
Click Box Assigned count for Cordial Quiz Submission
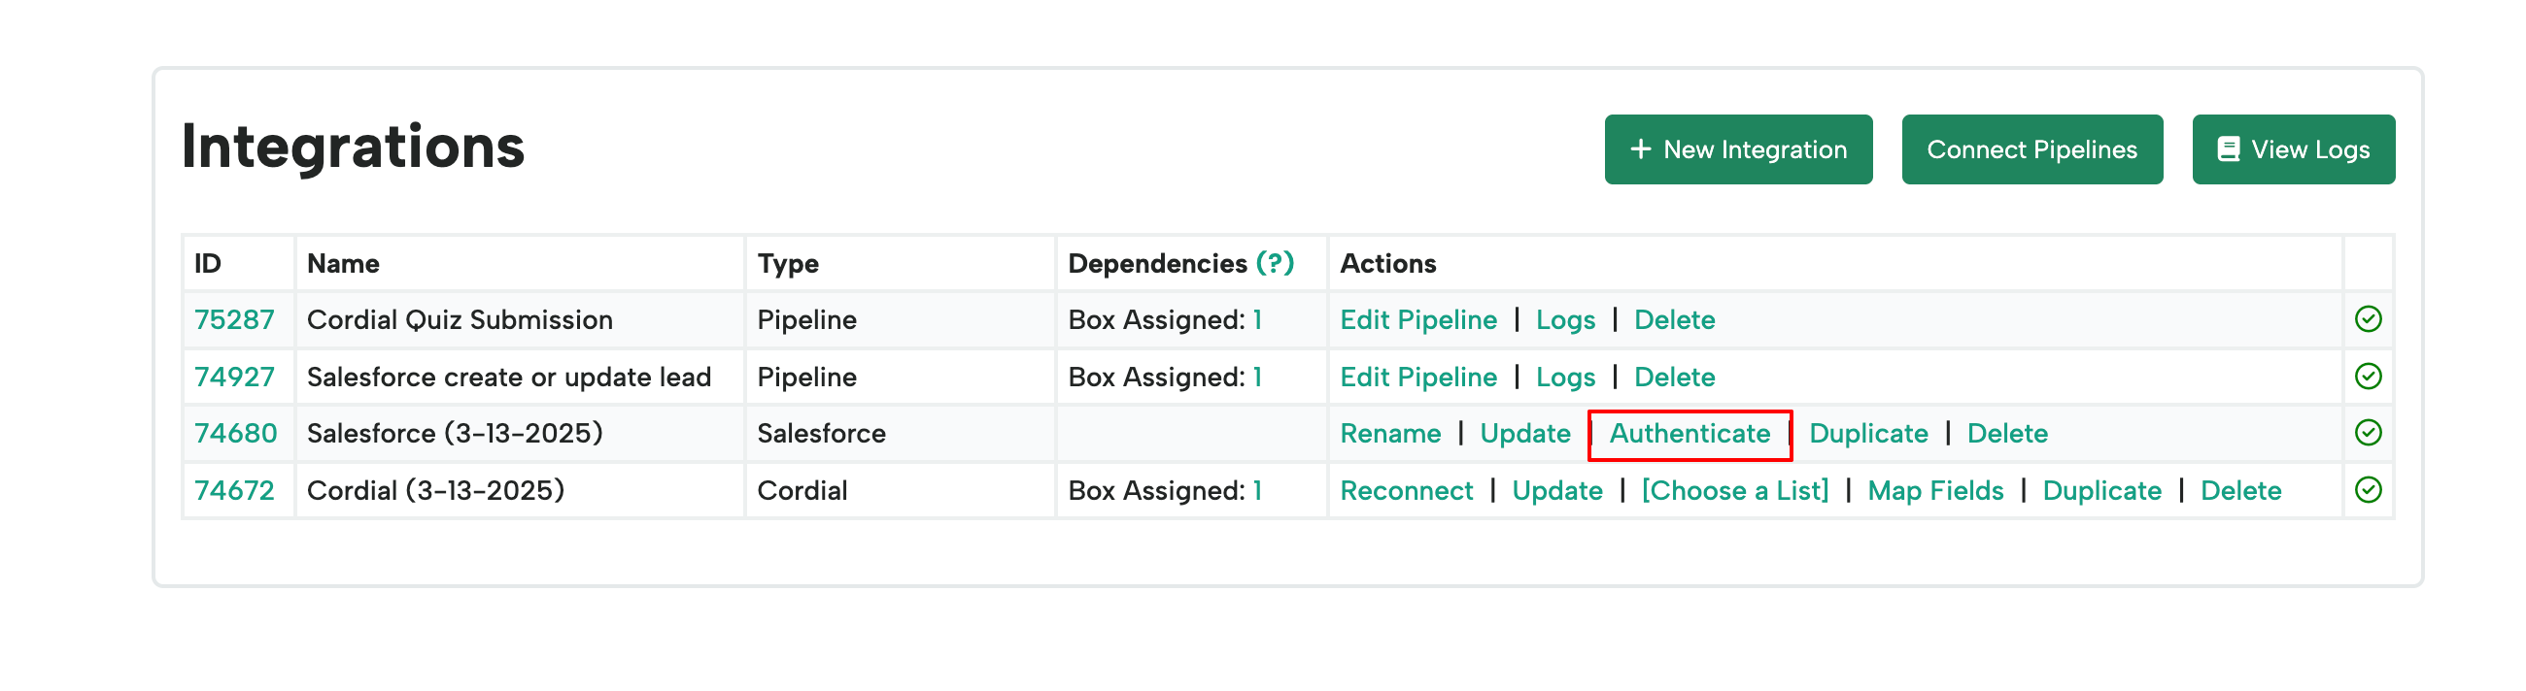(1257, 319)
